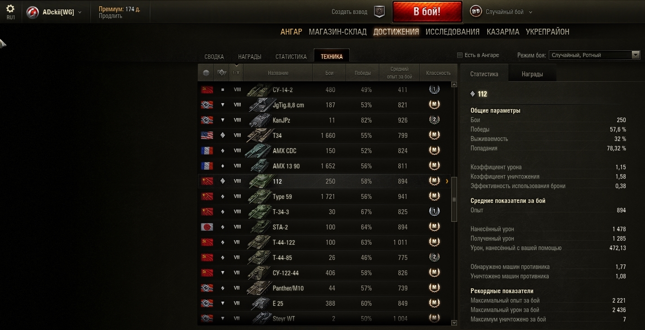The height and width of the screenshot is (330, 645).
Task: Sort by vehicle type icon column
Action: [x=222, y=73]
